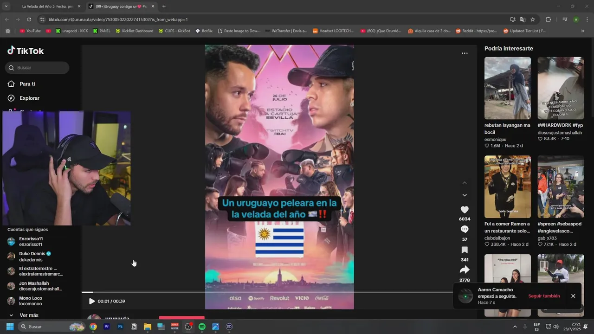The image size is (594, 334).
Task: Click creator name esmoniquu
Action: tap(495, 139)
